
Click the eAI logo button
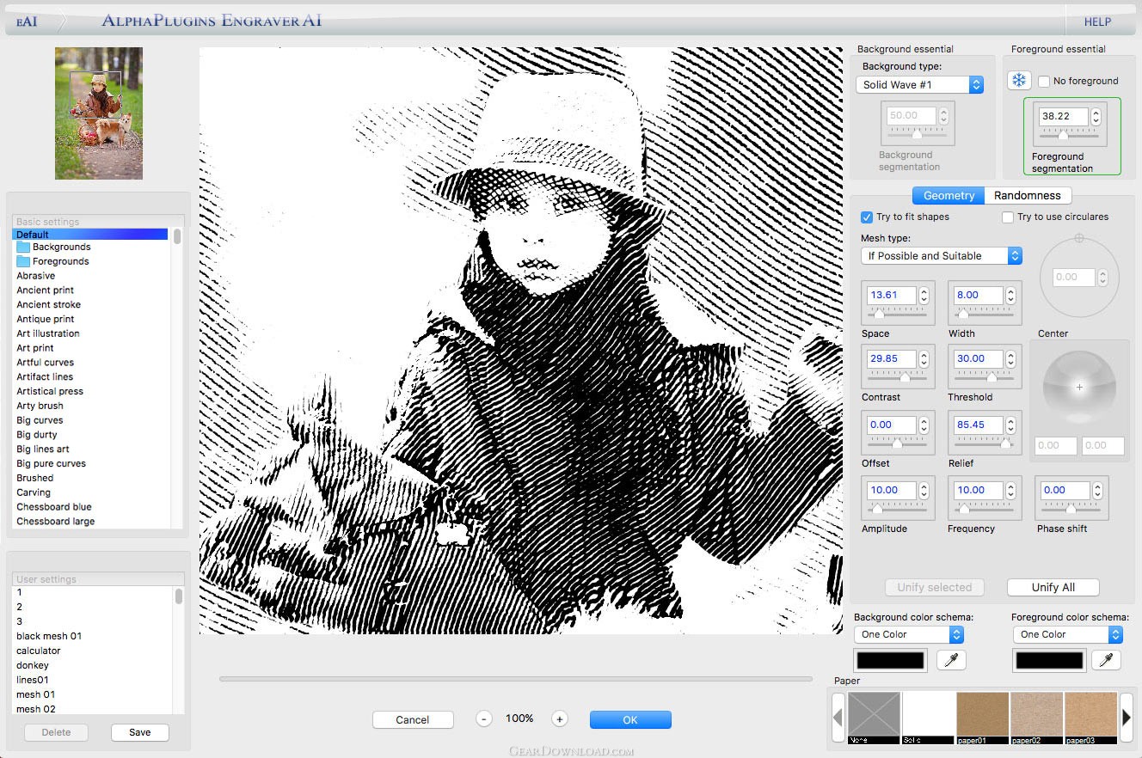point(27,21)
